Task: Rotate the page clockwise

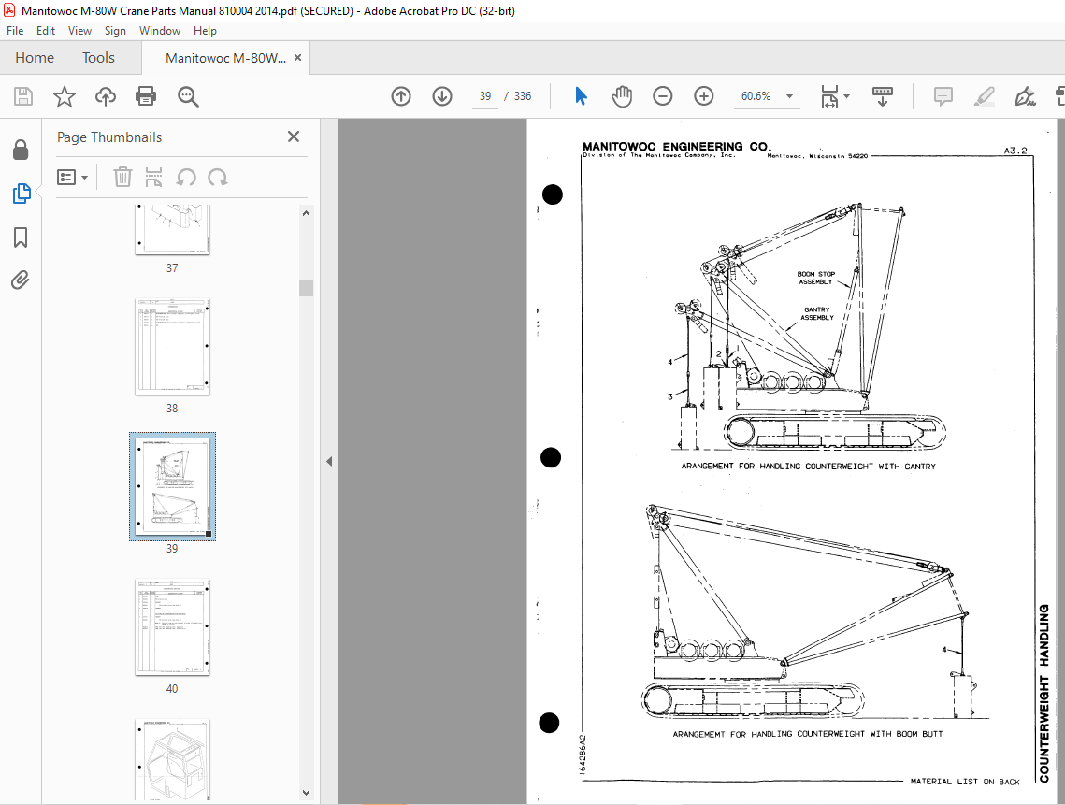Action: (217, 178)
